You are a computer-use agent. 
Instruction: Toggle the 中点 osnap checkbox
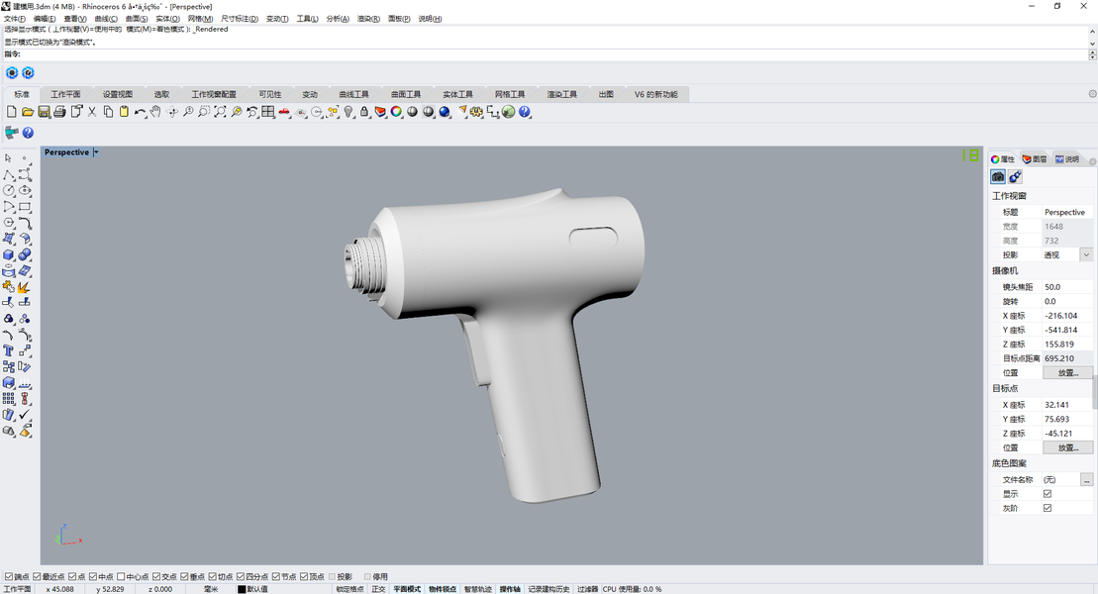pos(93,576)
